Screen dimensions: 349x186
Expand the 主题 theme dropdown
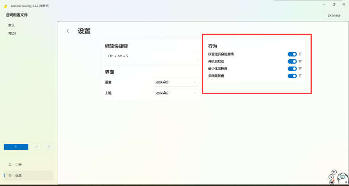point(175,93)
